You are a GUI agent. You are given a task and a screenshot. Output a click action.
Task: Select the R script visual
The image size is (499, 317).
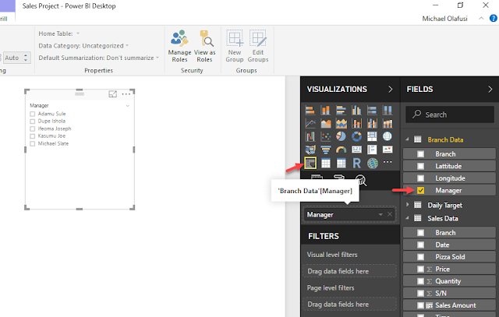tap(356, 163)
